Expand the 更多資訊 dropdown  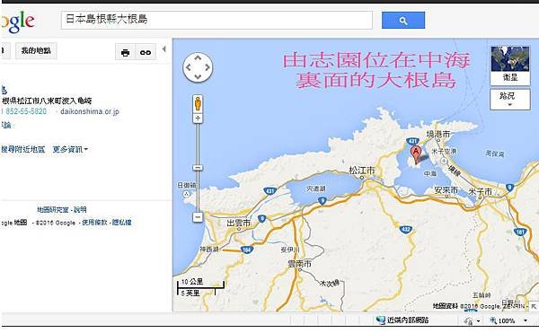coord(70,149)
